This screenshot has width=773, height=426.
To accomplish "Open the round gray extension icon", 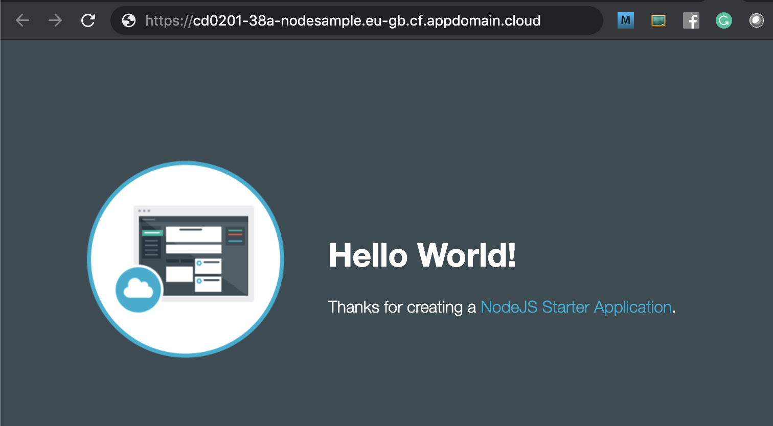I will click(757, 20).
